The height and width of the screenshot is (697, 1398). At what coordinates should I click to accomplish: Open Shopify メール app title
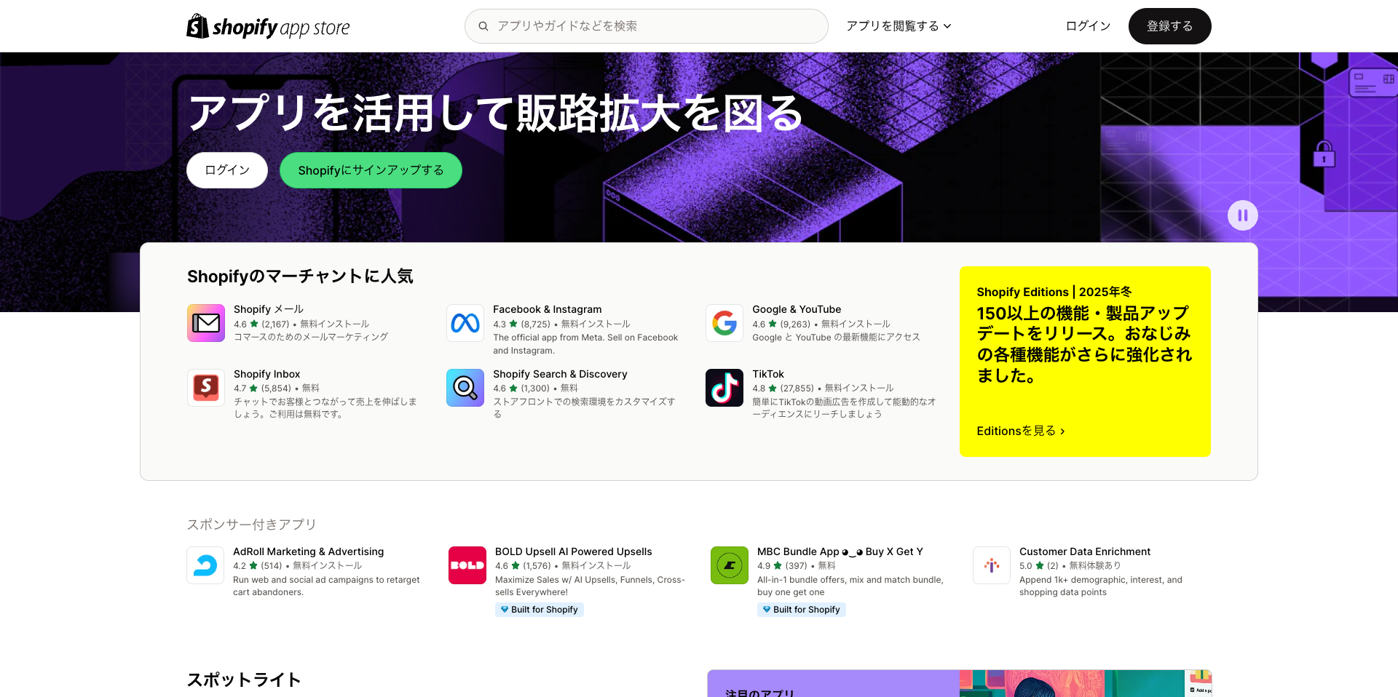pyautogui.click(x=269, y=309)
